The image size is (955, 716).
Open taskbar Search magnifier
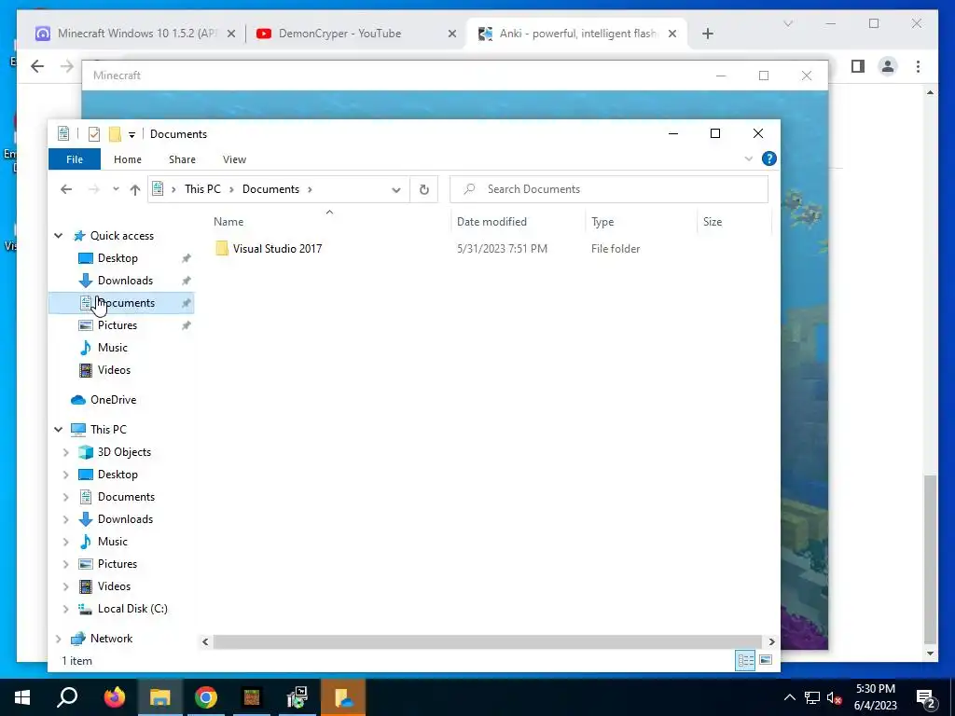(x=67, y=697)
